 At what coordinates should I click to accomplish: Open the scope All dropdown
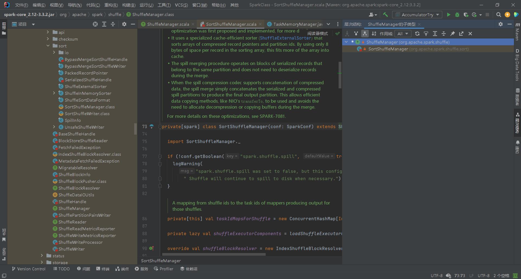coord(403,34)
